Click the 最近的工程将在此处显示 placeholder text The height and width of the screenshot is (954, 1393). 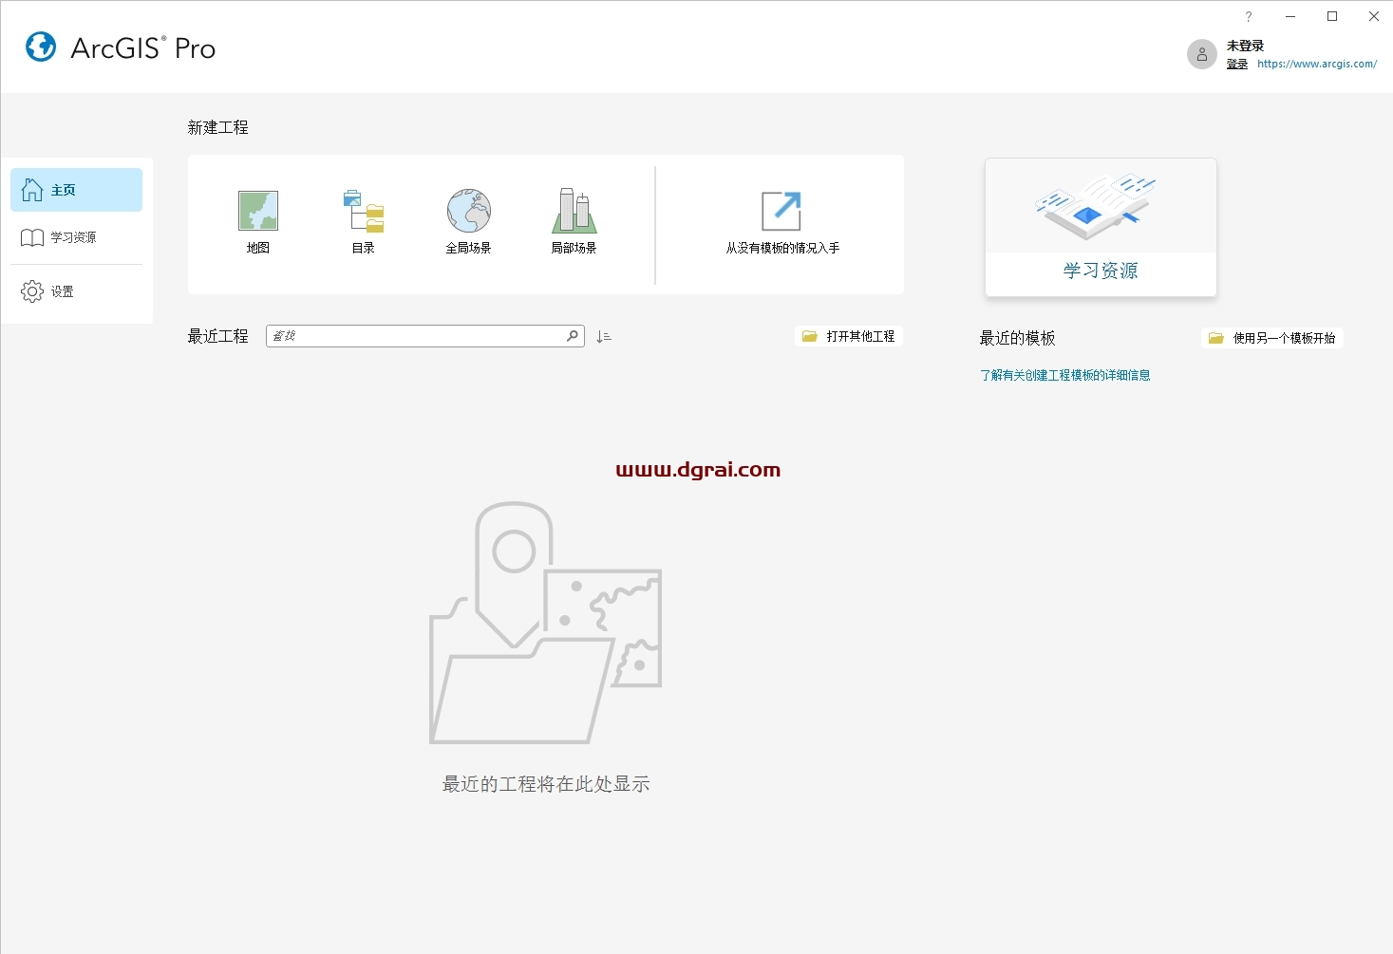coord(546,784)
